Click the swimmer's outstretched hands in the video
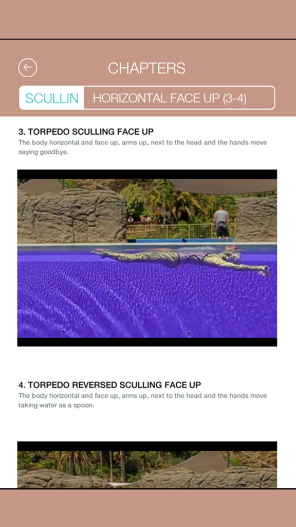Image resolution: width=296 pixels, height=527 pixels. (x=265, y=271)
